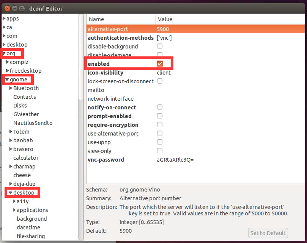Viewport: 307px width, 243px height.
Task: Expand the baobab tree node
Action: pyautogui.click(x=11, y=140)
